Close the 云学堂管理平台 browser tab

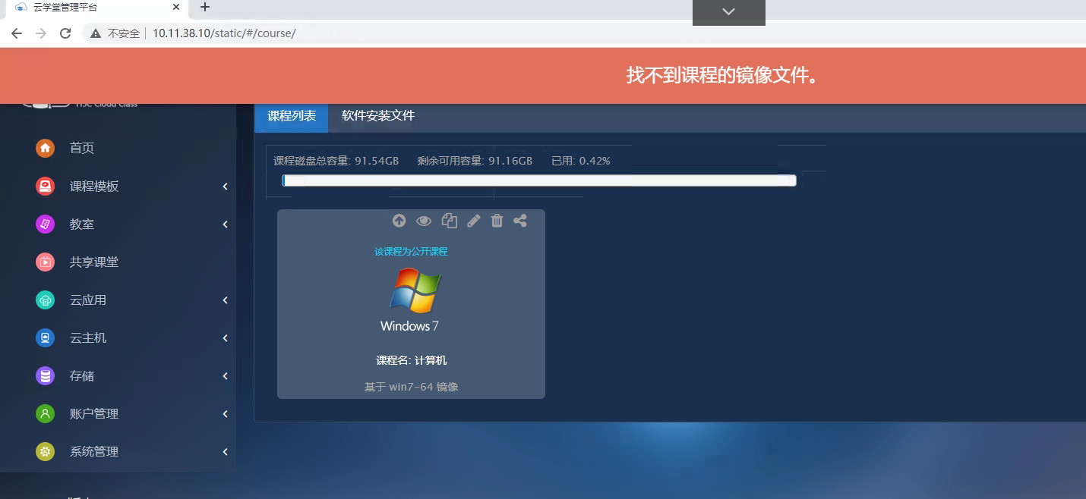(176, 7)
